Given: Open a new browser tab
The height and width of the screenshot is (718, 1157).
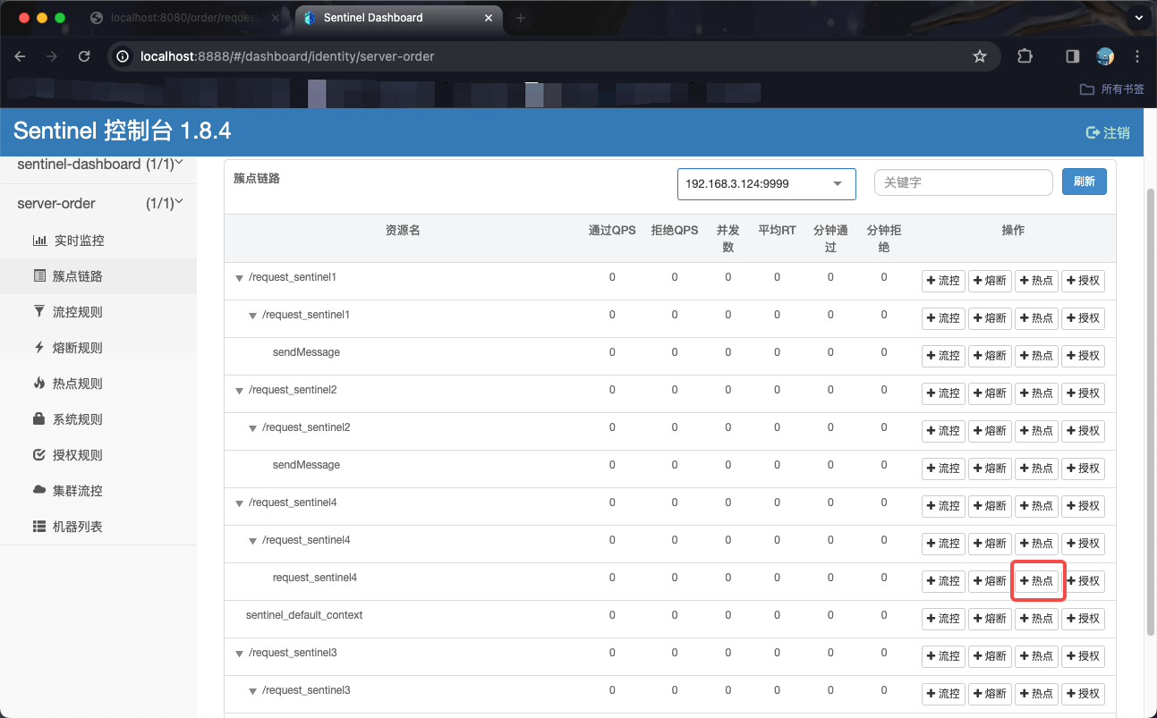Looking at the screenshot, I should point(520,18).
